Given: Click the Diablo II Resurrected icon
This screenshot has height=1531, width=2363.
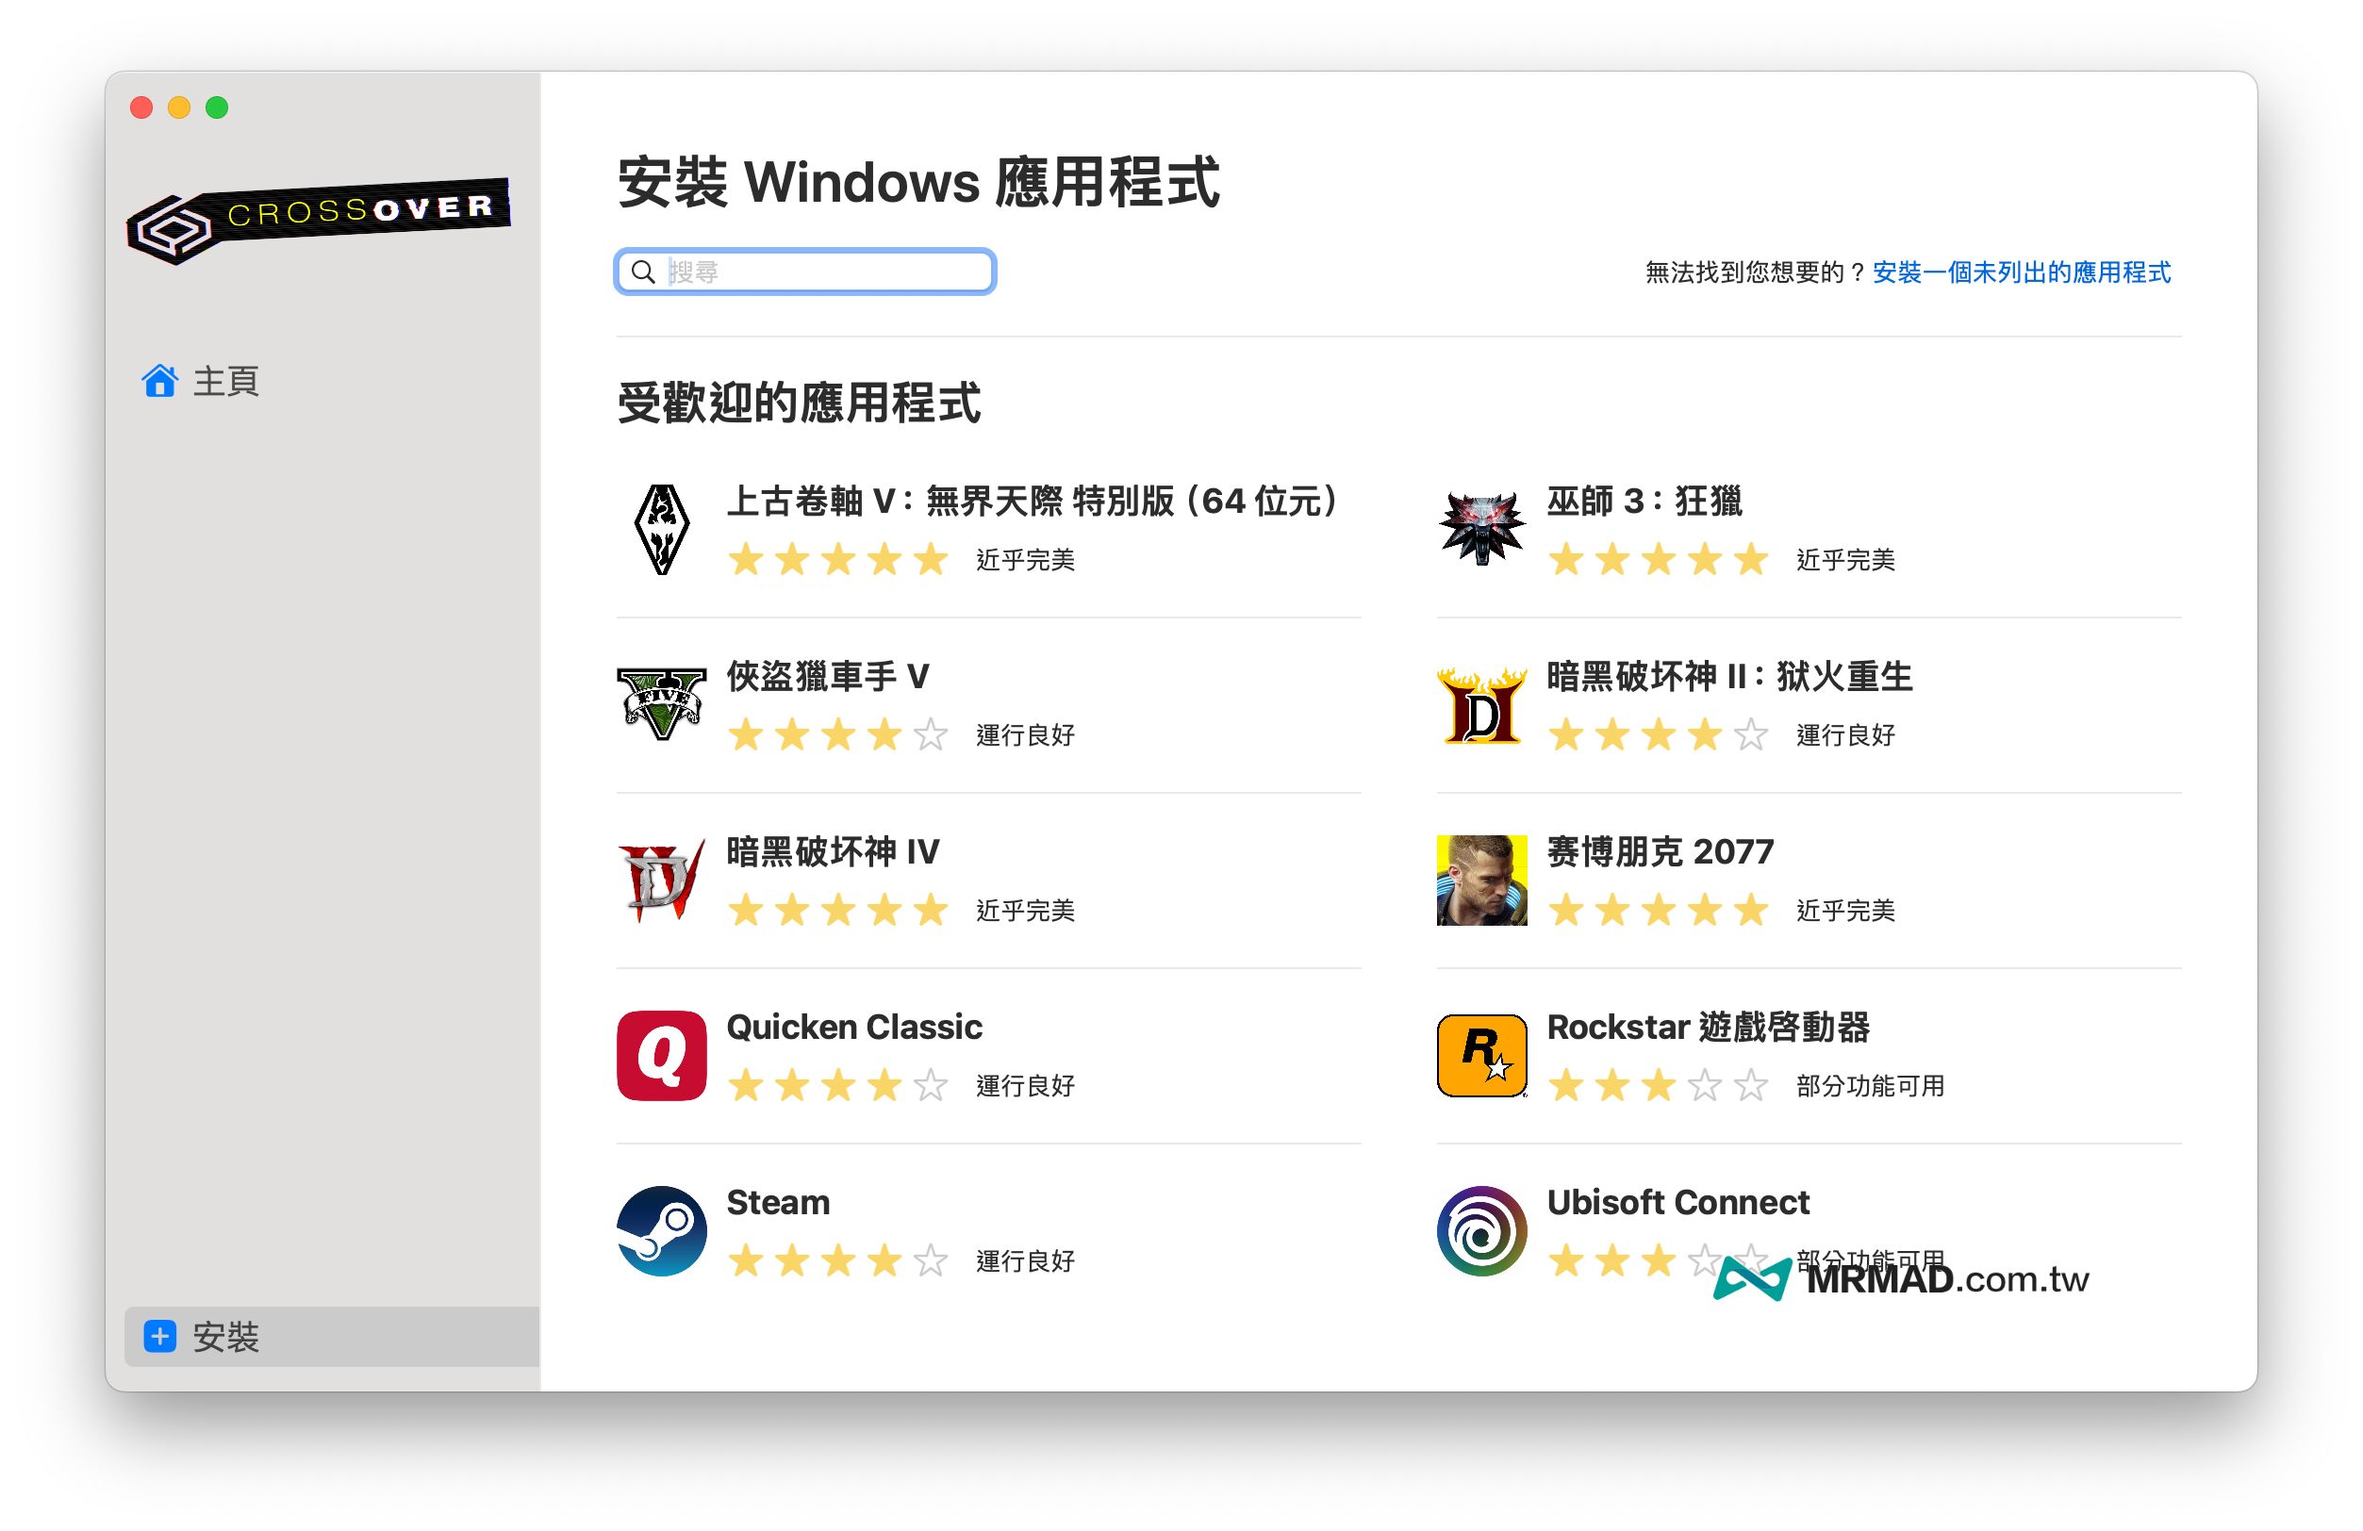Looking at the screenshot, I should pos(1481,705).
